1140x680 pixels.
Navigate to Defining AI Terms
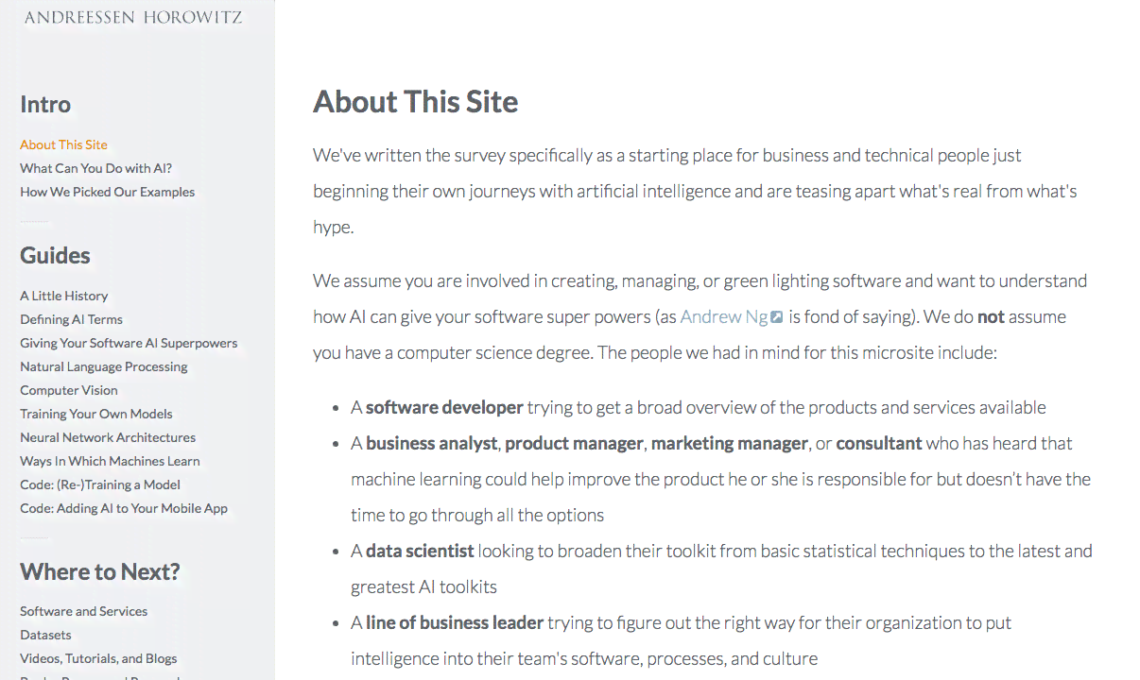[72, 319]
